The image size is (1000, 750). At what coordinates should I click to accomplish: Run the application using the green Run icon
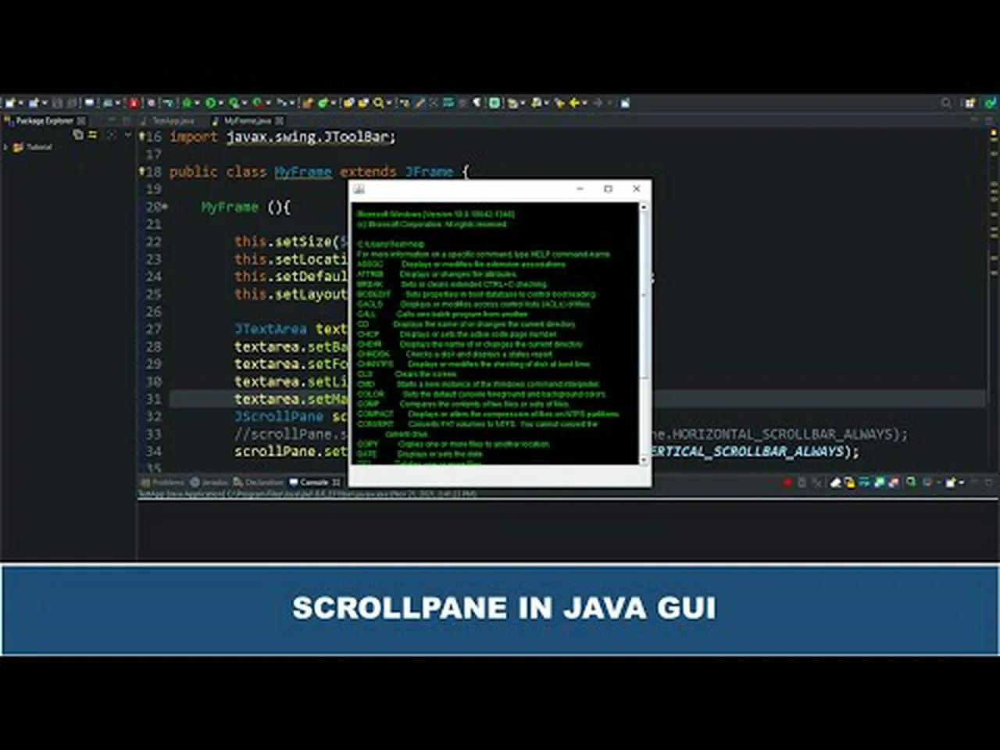(209, 102)
